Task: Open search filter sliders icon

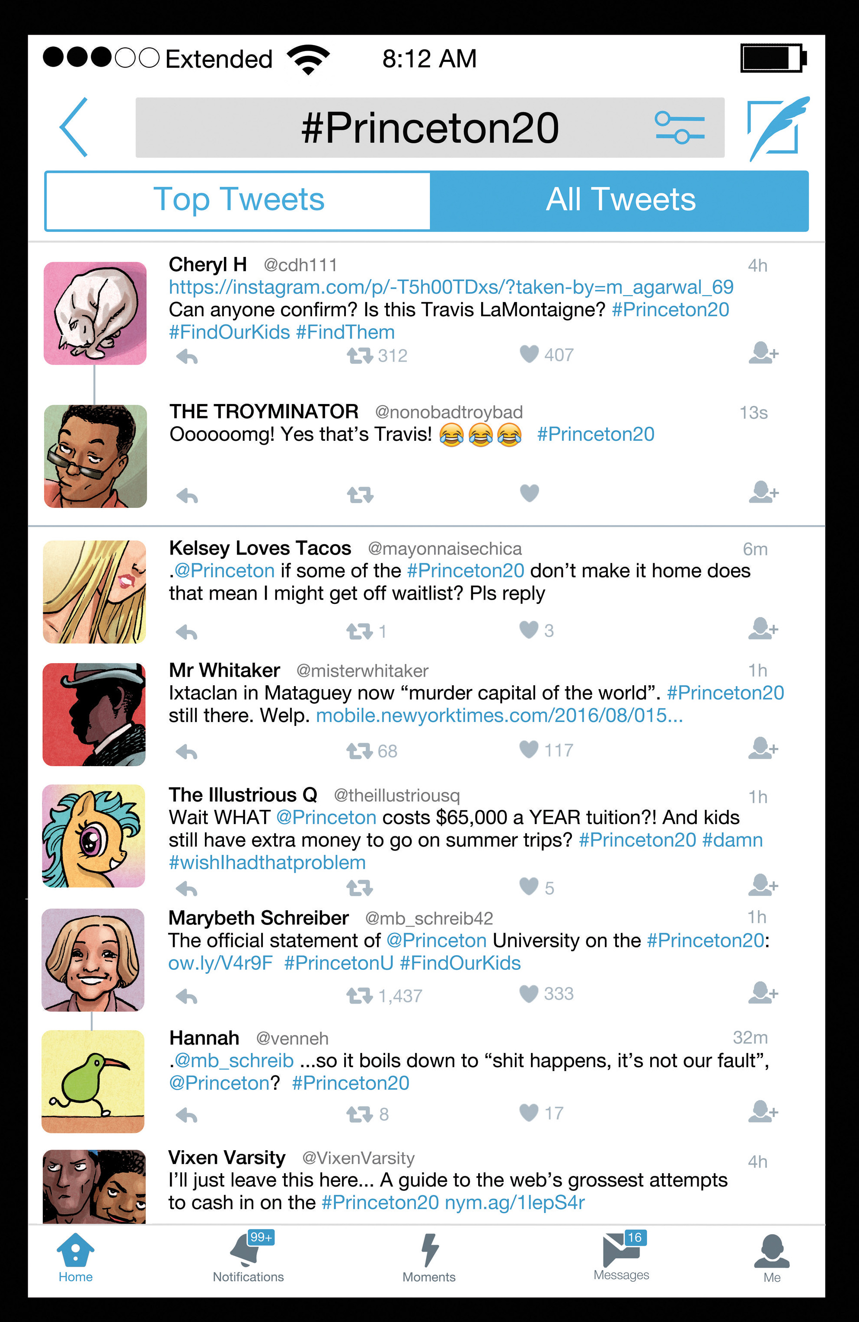Action: tap(679, 127)
